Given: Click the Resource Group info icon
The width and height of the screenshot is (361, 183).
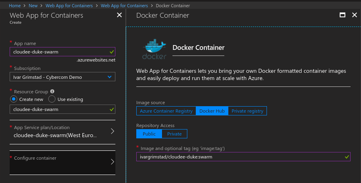Looking at the screenshot, I should 52,91.
